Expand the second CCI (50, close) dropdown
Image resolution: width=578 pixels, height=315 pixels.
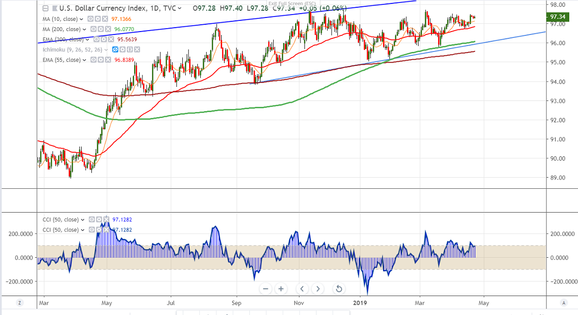[83, 231]
